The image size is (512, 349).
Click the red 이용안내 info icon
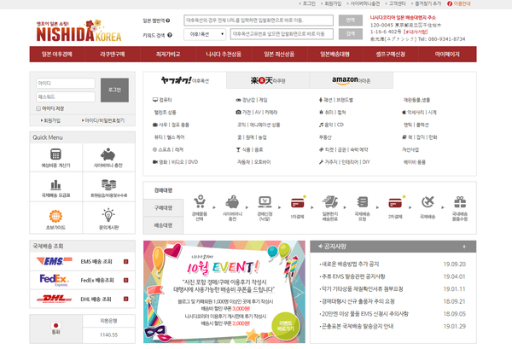[x=450, y=3]
